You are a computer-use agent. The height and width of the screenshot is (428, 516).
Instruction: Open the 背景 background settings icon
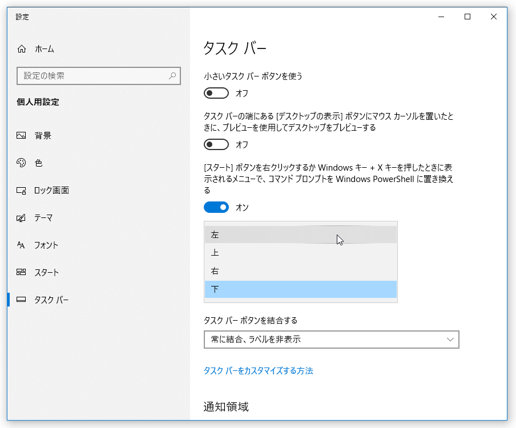pos(21,136)
